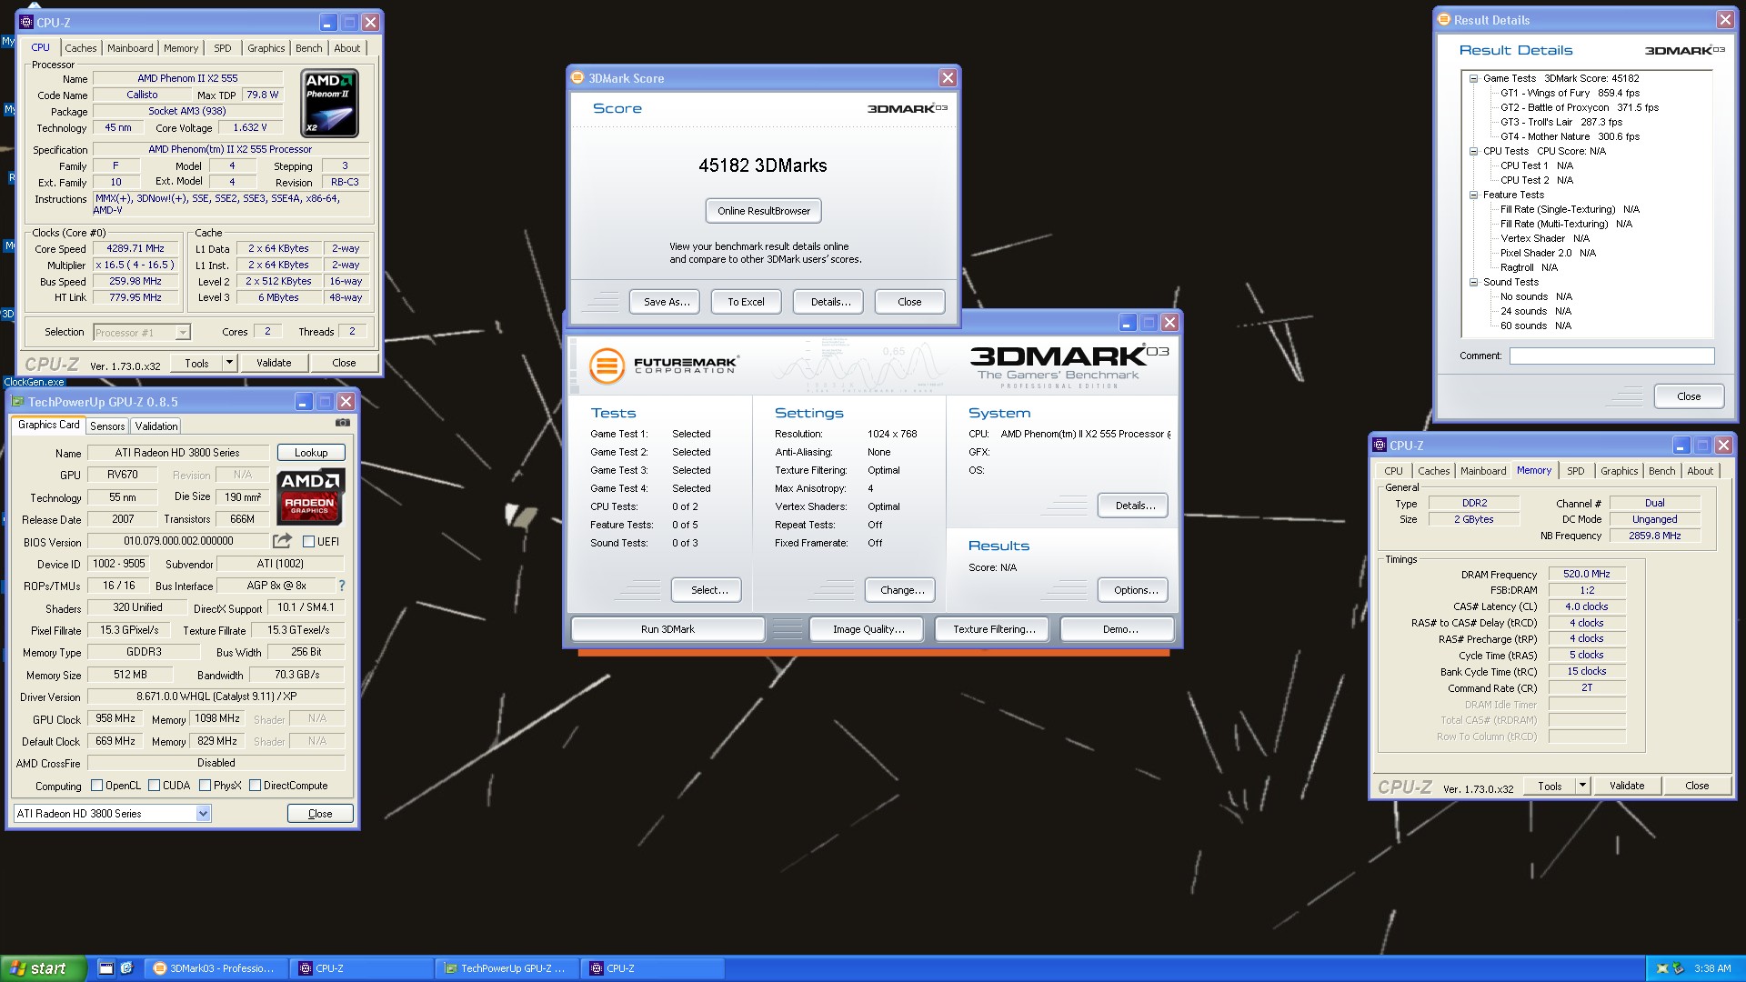Click the AMD Radeon Graphics logo in GPU-Z
The width and height of the screenshot is (1746, 982).
point(310,496)
